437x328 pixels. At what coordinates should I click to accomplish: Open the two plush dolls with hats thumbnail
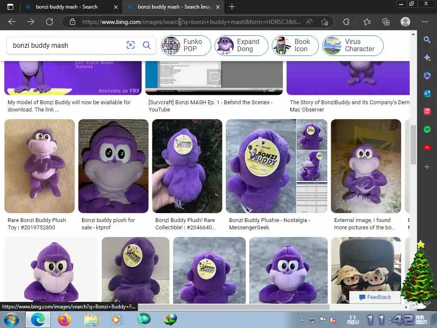(366, 270)
